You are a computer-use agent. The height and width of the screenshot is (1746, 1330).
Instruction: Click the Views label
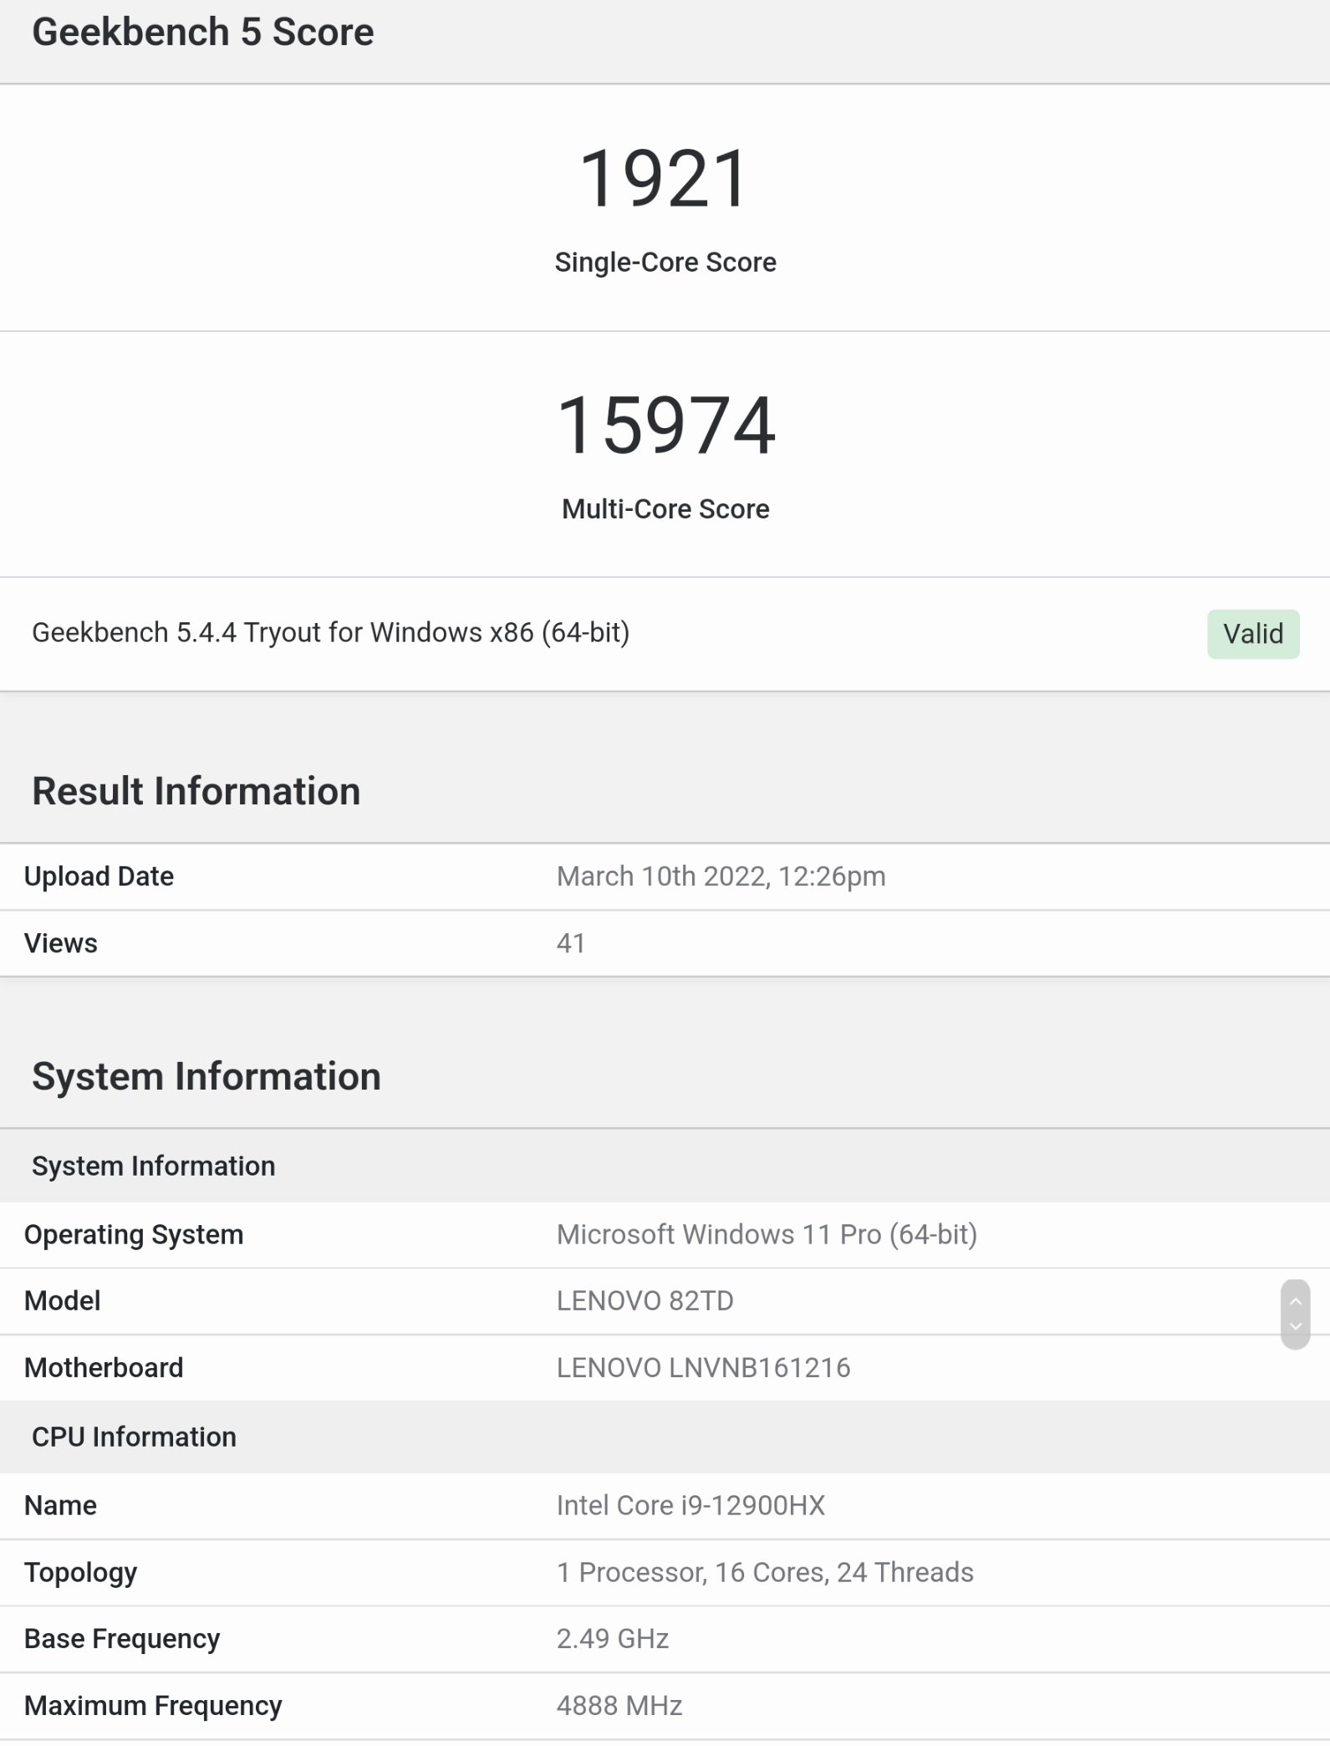pyautogui.click(x=60, y=943)
